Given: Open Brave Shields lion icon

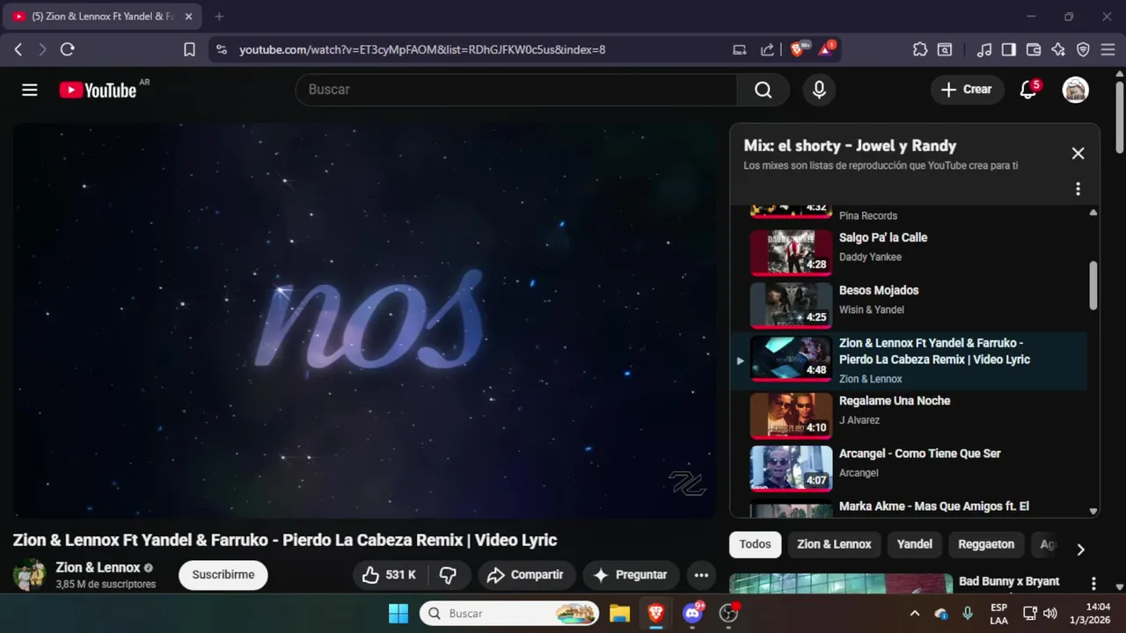Looking at the screenshot, I should coord(799,49).
